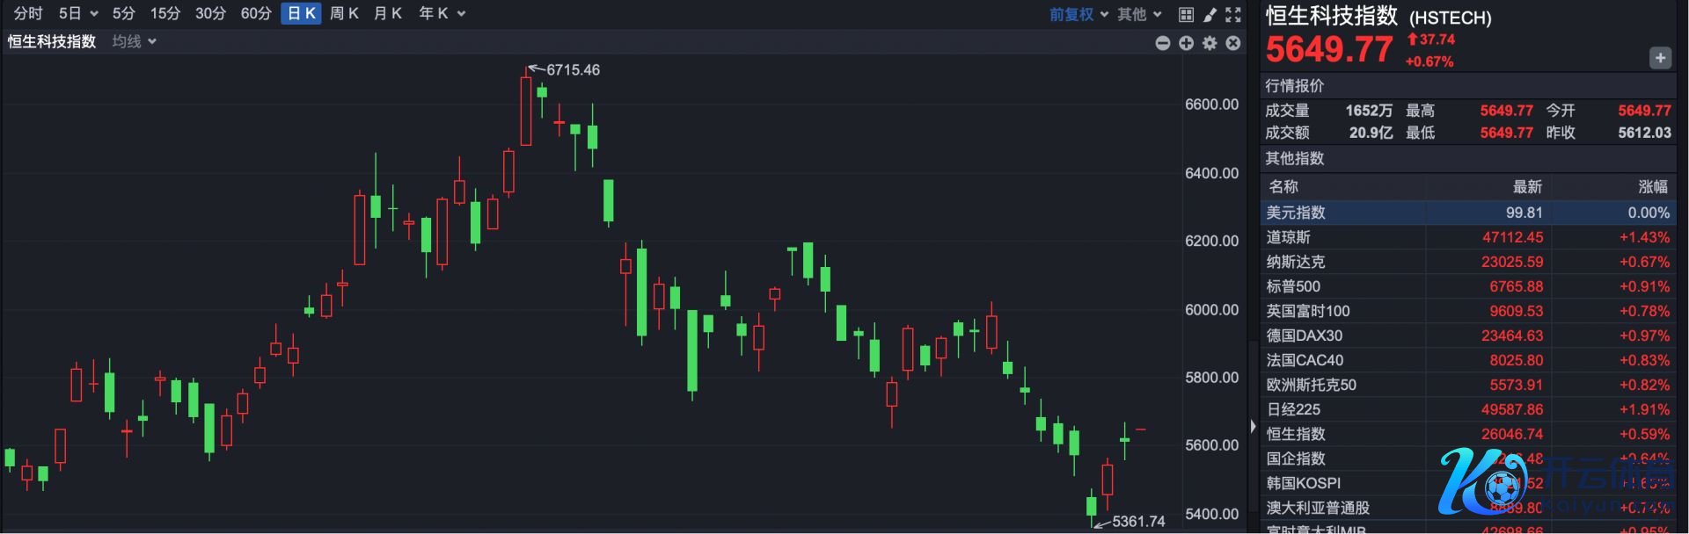
Task: Click the 日经225 index row
Action: pyautogui.click(x=1467, y=409)
